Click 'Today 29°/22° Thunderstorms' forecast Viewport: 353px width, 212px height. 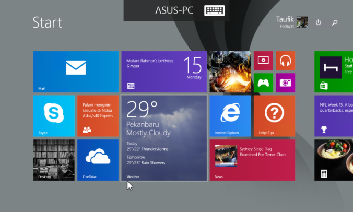click(x=147, y=146)
